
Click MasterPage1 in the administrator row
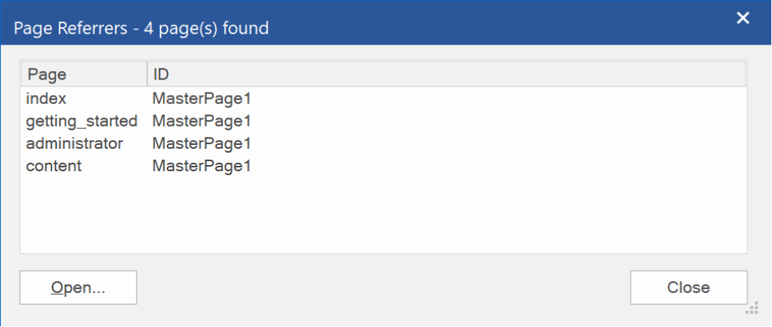pos(201,143)
